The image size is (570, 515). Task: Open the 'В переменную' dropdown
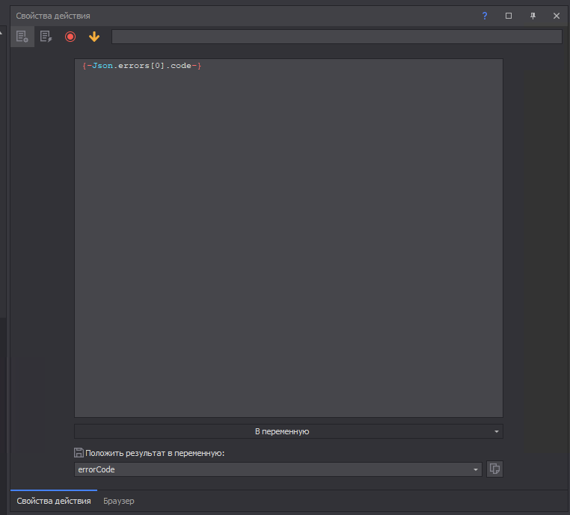tap(289, 431)
